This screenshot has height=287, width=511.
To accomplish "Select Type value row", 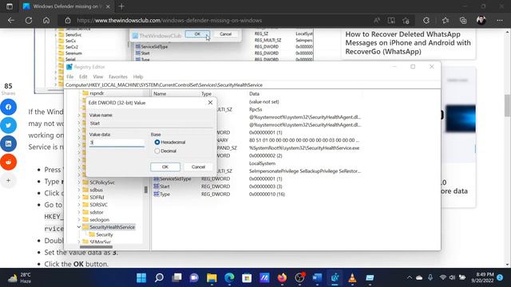I will (164, 195).
